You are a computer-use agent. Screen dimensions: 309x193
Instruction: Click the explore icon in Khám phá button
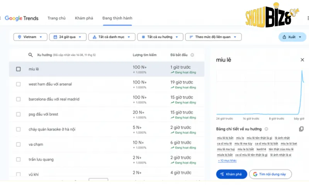pos(222,174)
